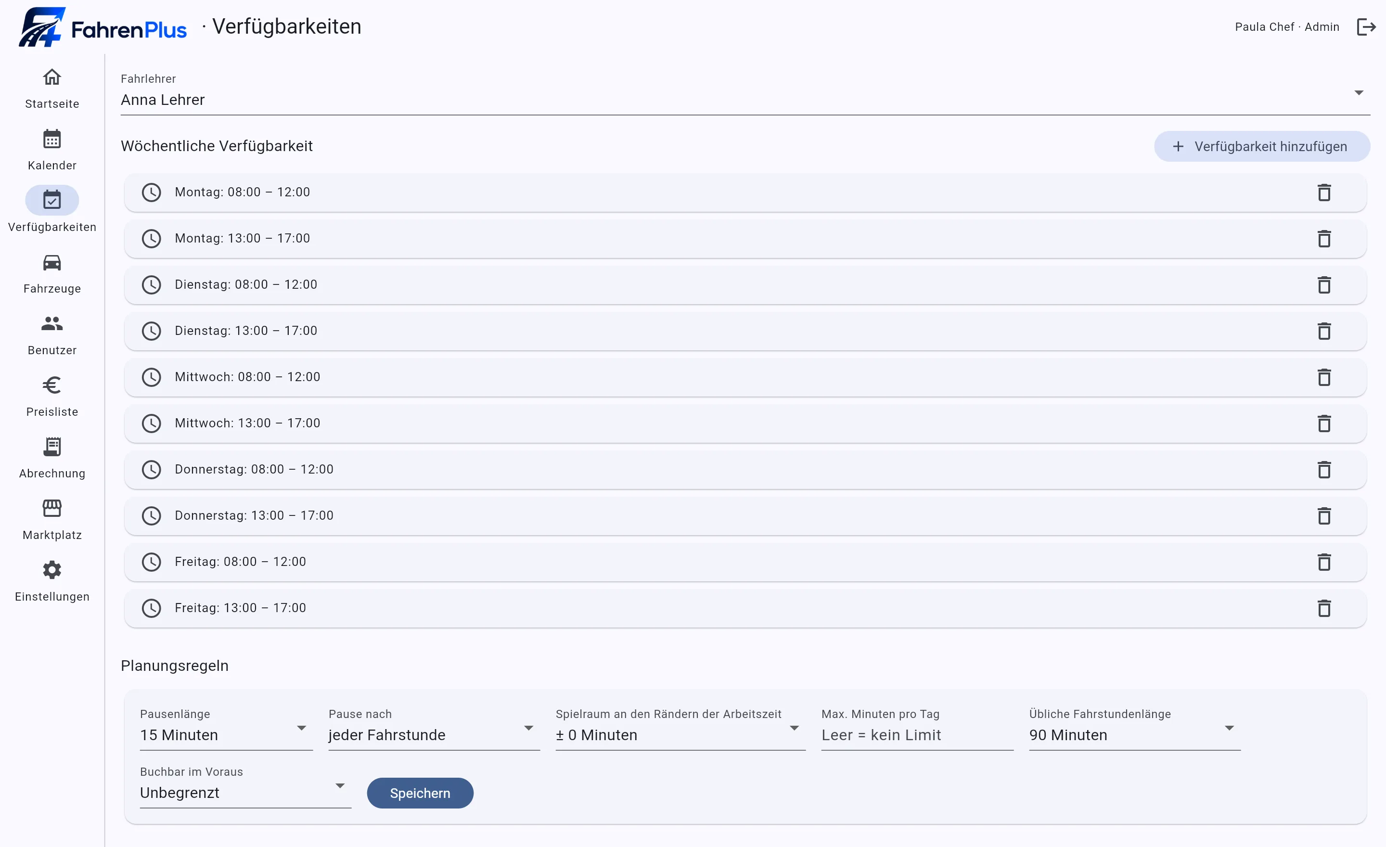Screen dimensions: 1386x847
Task: Navigate to Marktplatz in the sidebar
Action: pyautogui.click(x=52, y=520)
